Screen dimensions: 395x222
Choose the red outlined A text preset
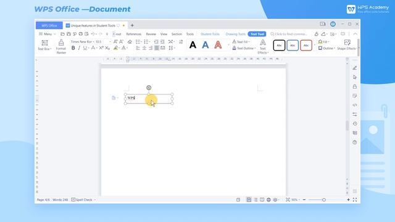pos(218,45)
